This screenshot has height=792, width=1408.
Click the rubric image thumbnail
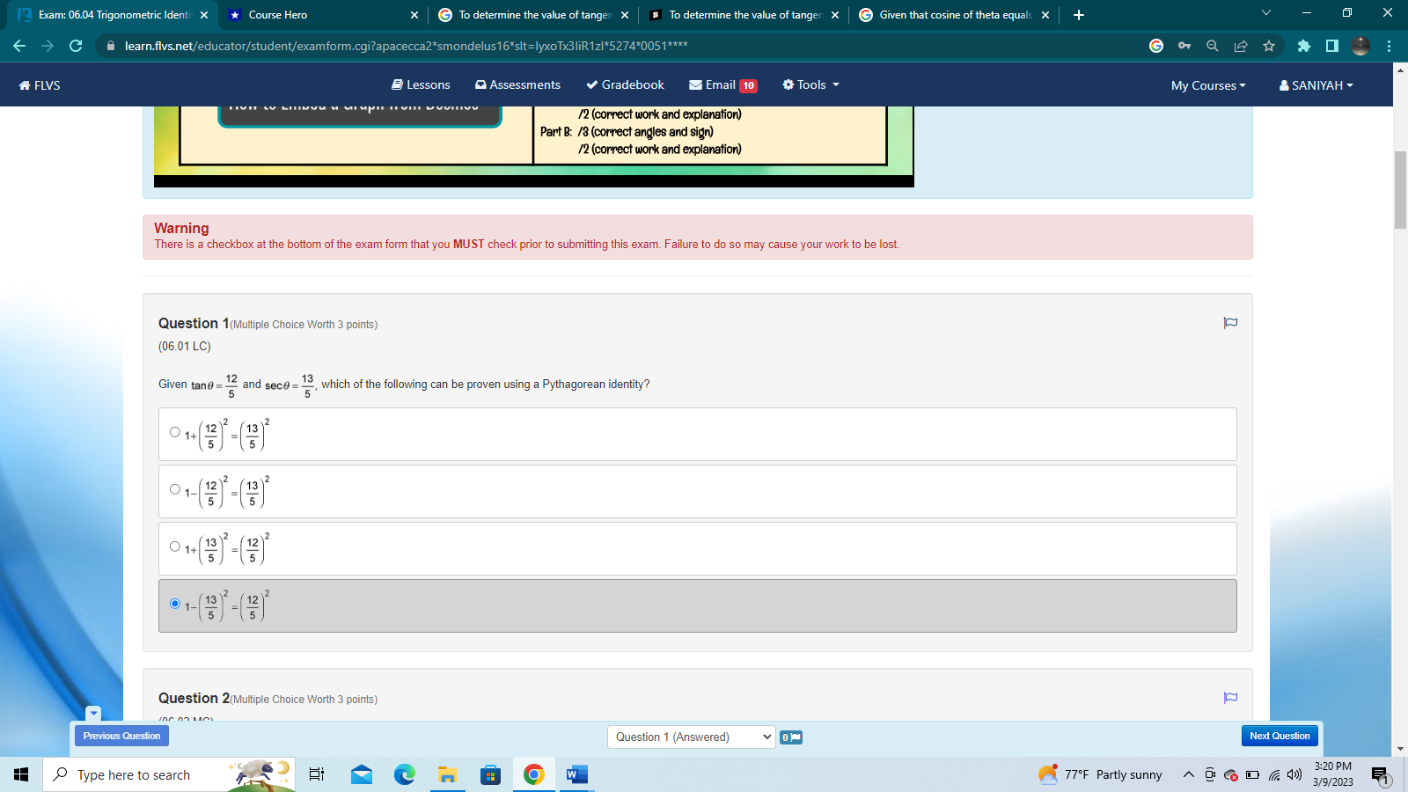534,146
